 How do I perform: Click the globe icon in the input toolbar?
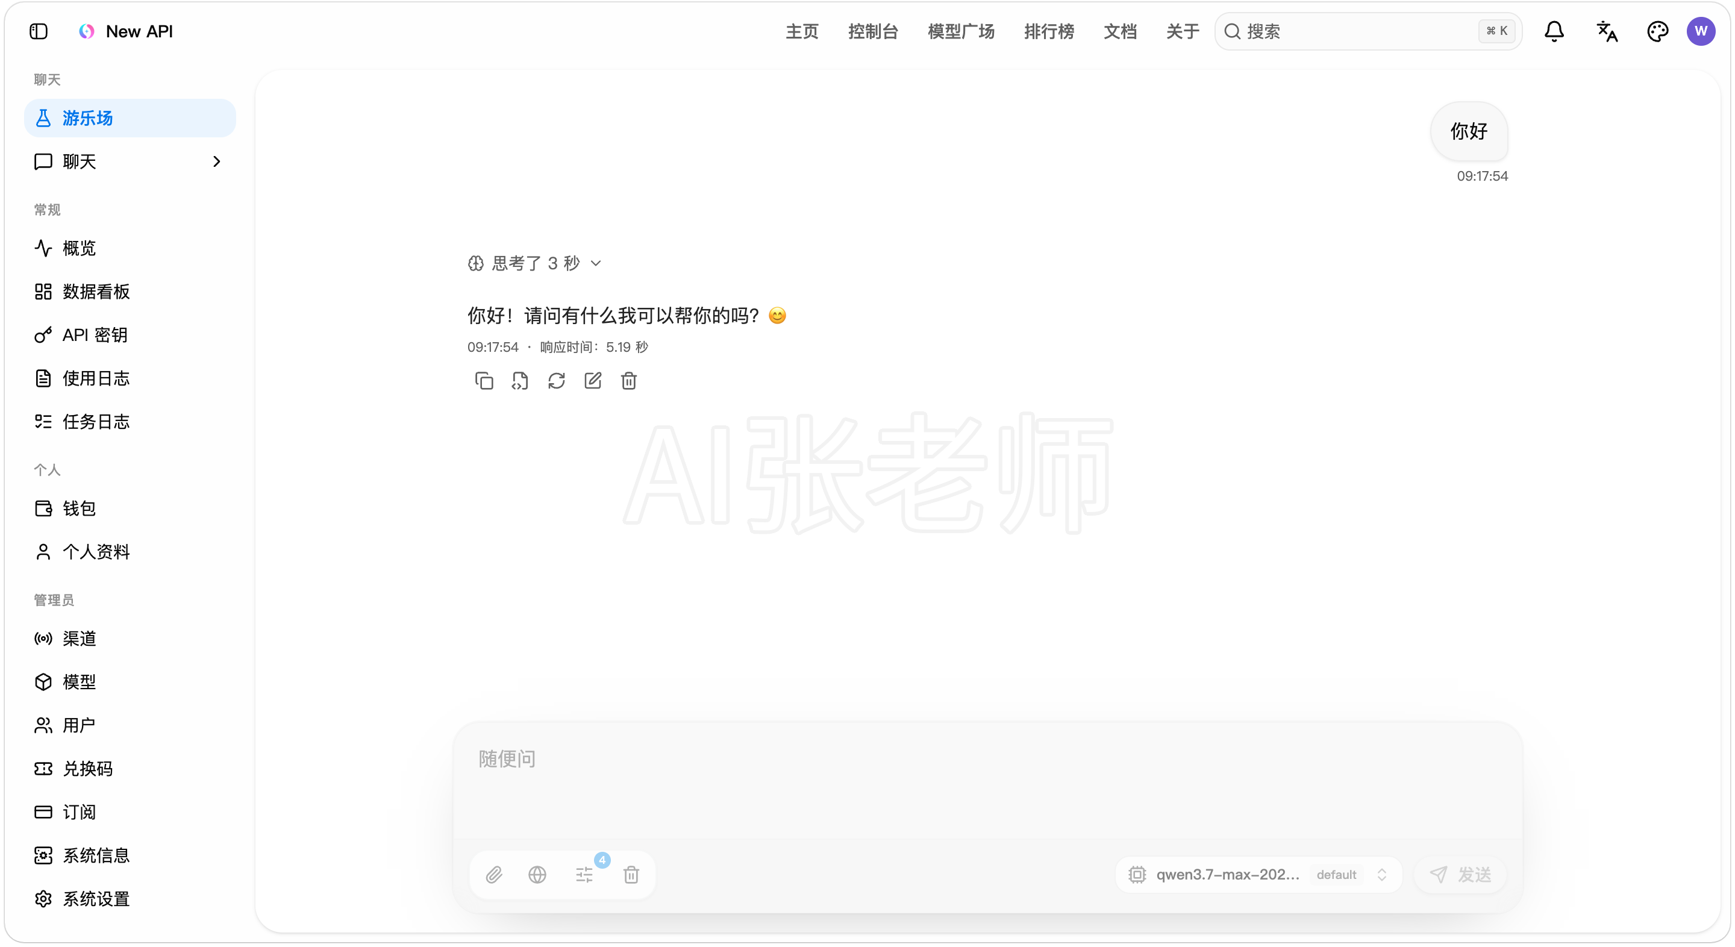coord(537,875)
